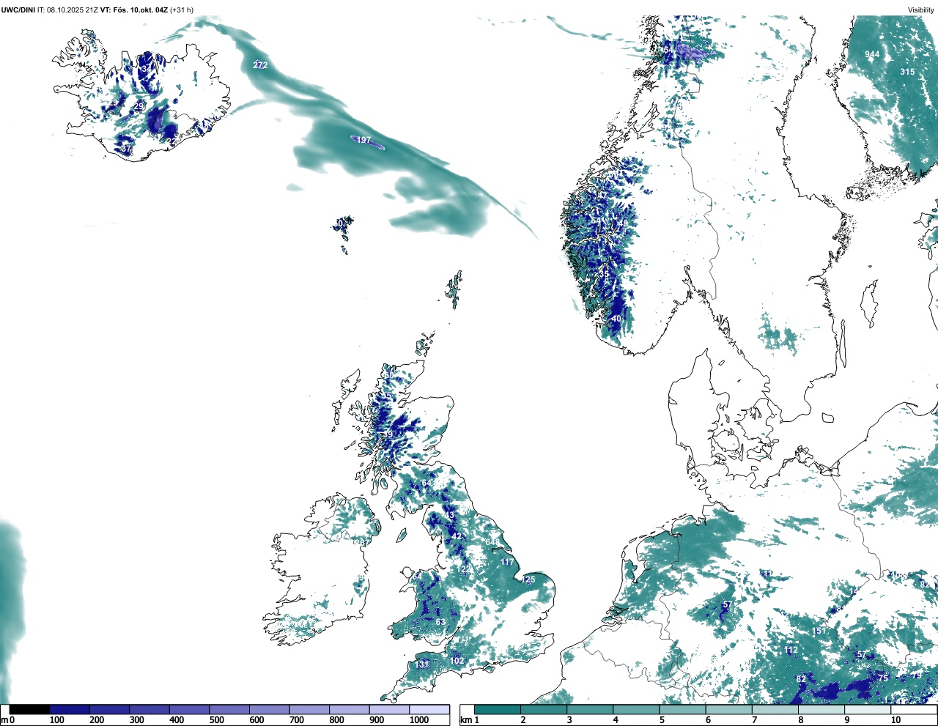Click the '82' value near the Alps

tap(801, 679)
